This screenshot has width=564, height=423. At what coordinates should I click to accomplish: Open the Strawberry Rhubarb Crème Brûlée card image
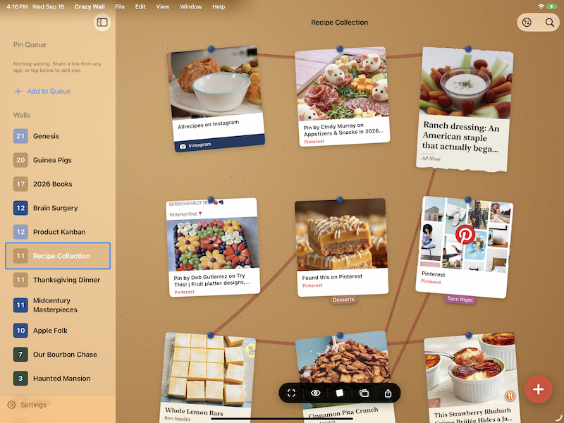[x=471, y=371]
